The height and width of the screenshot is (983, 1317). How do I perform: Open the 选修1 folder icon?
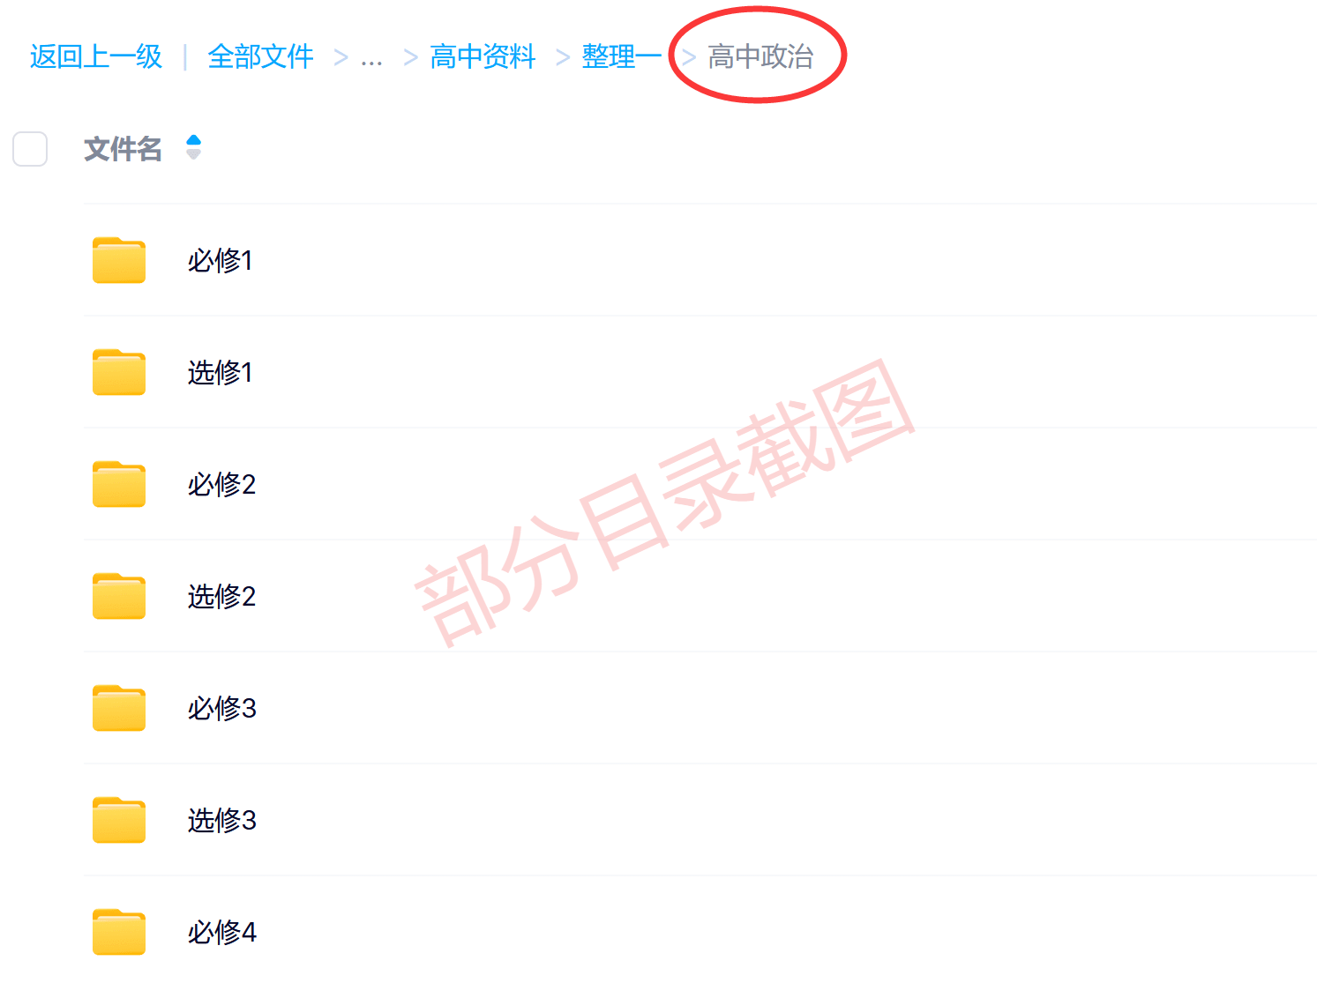coord(119,372)
